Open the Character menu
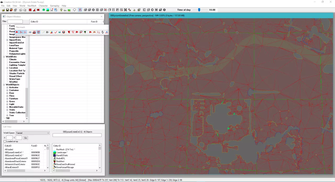Screen dimensions: 335x182 43,6
